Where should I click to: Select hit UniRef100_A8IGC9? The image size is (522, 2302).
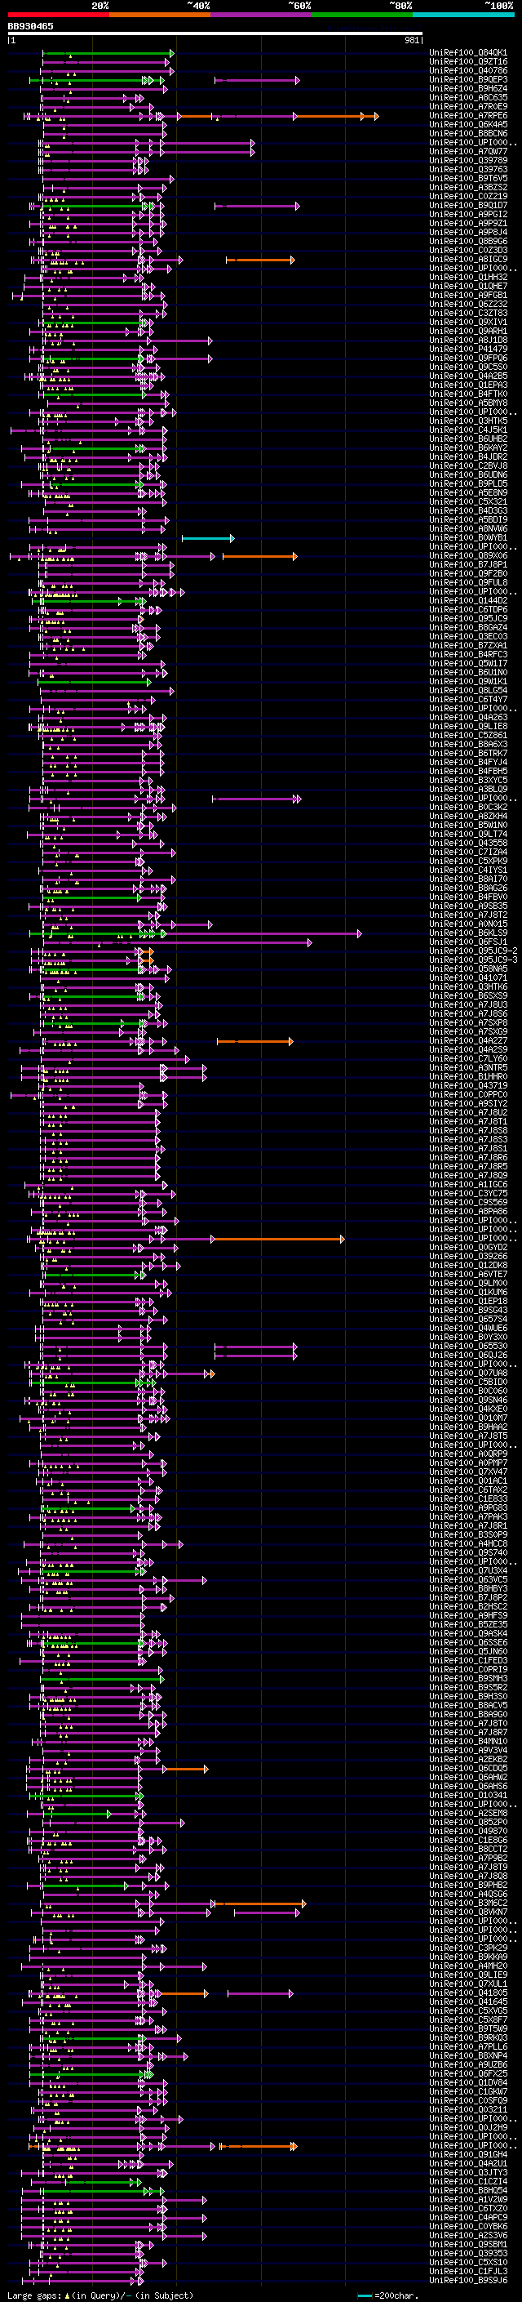(x=468, y=259)
